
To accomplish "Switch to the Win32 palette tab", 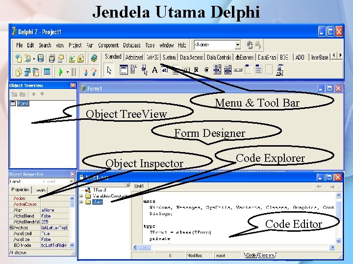I will point(152,58).
